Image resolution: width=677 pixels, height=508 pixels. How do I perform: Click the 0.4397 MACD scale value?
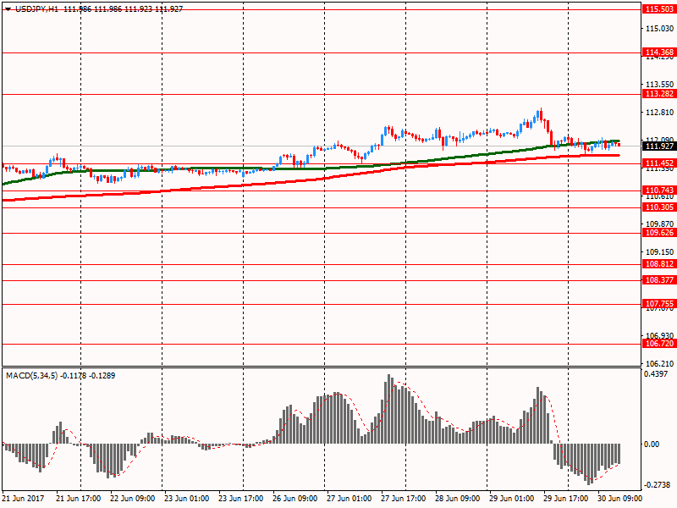pyautogui.click(x=656, y=374)
